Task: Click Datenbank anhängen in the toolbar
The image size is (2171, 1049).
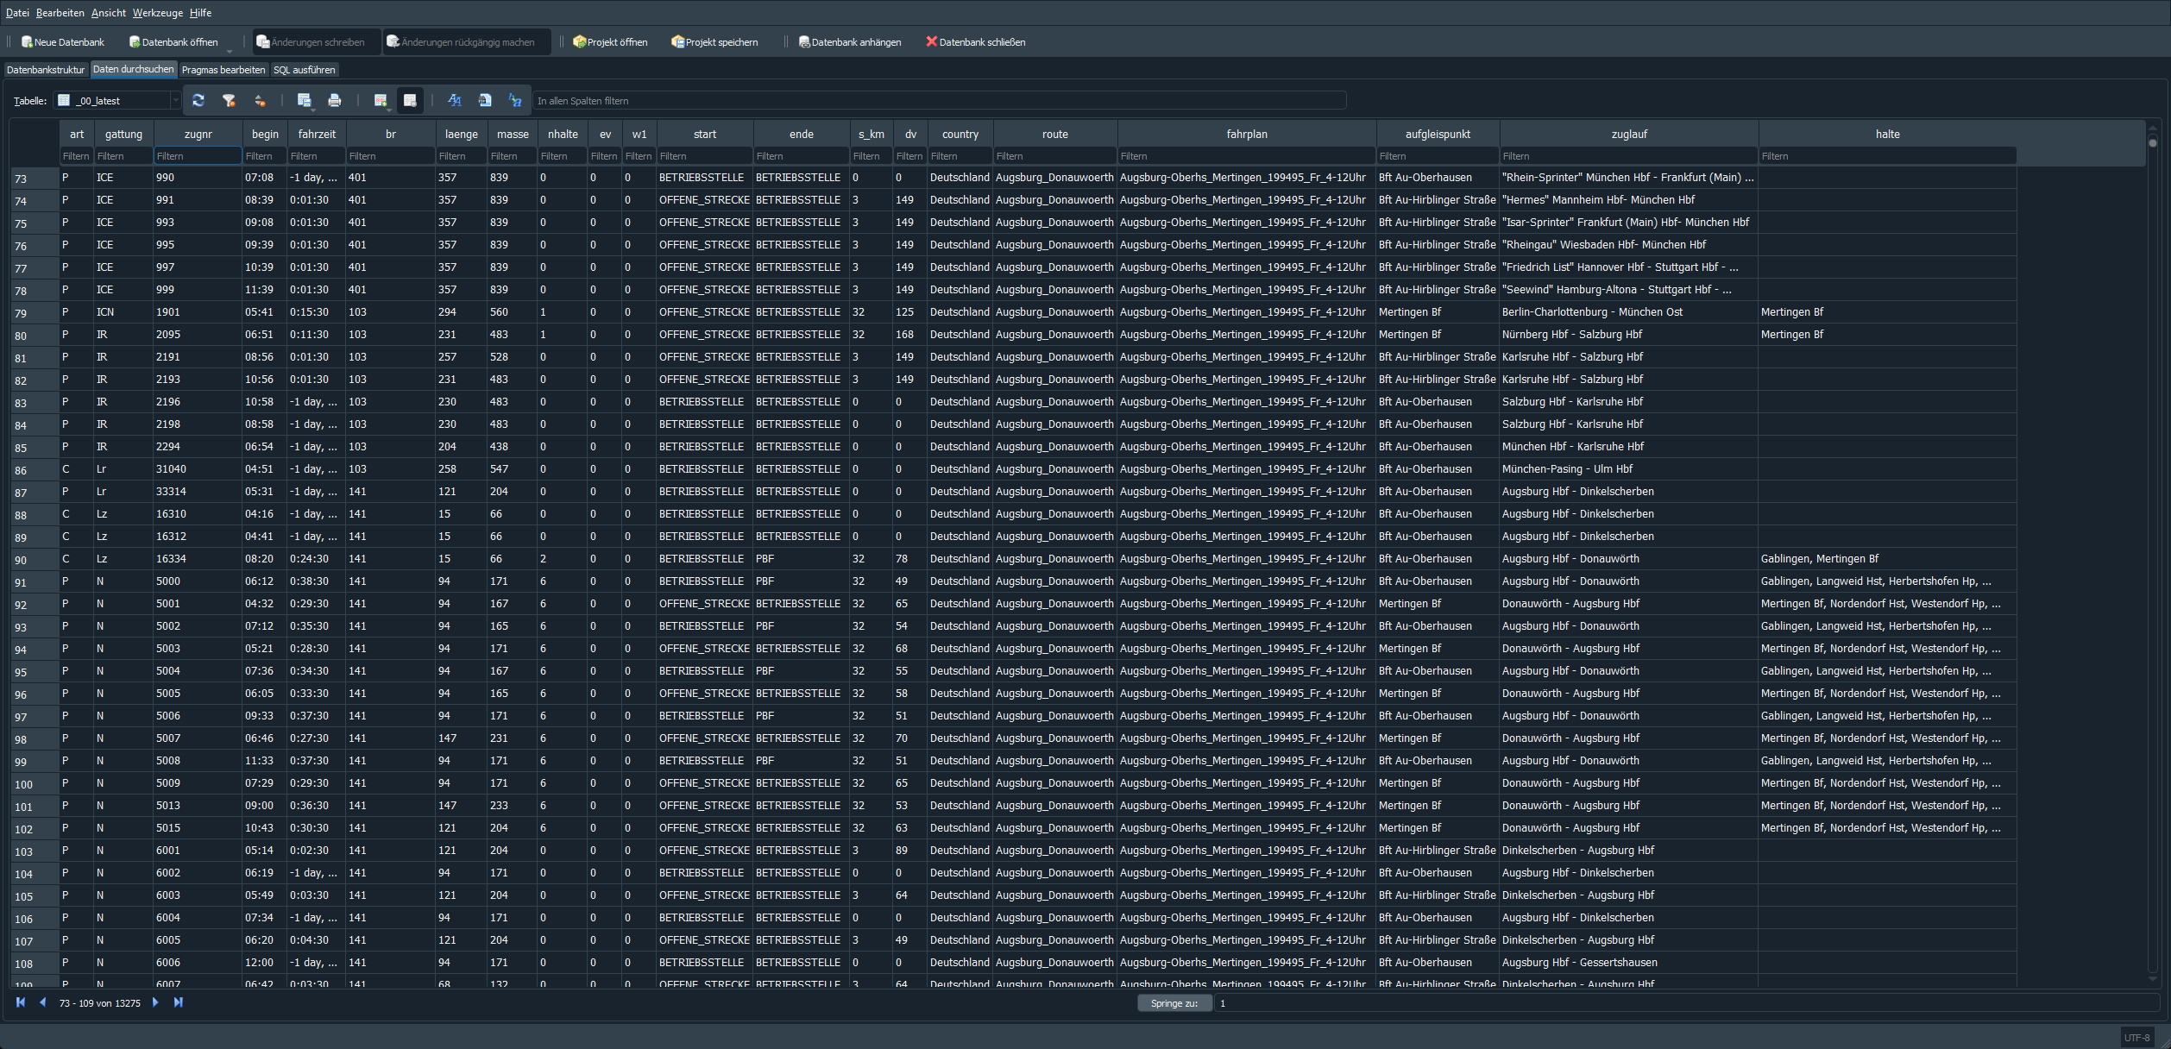Action: click(850, 42)
